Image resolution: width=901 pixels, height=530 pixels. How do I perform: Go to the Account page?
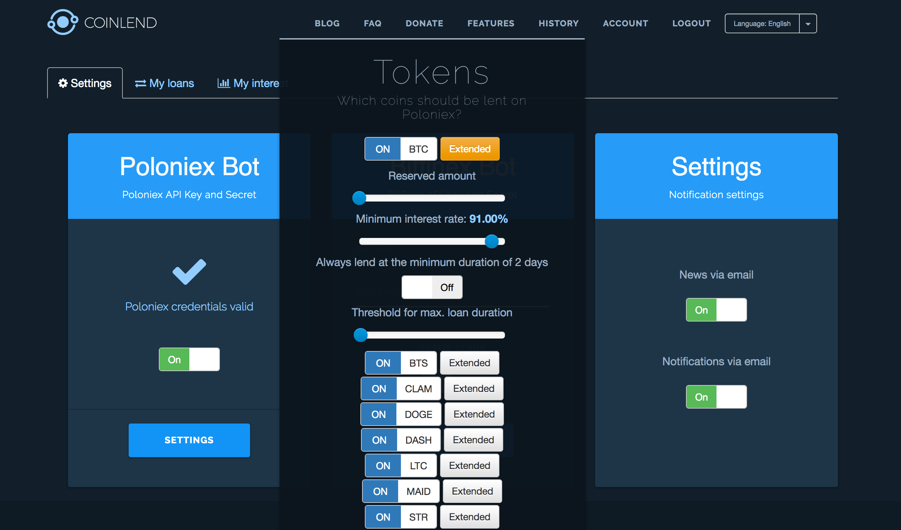[625, 24]
